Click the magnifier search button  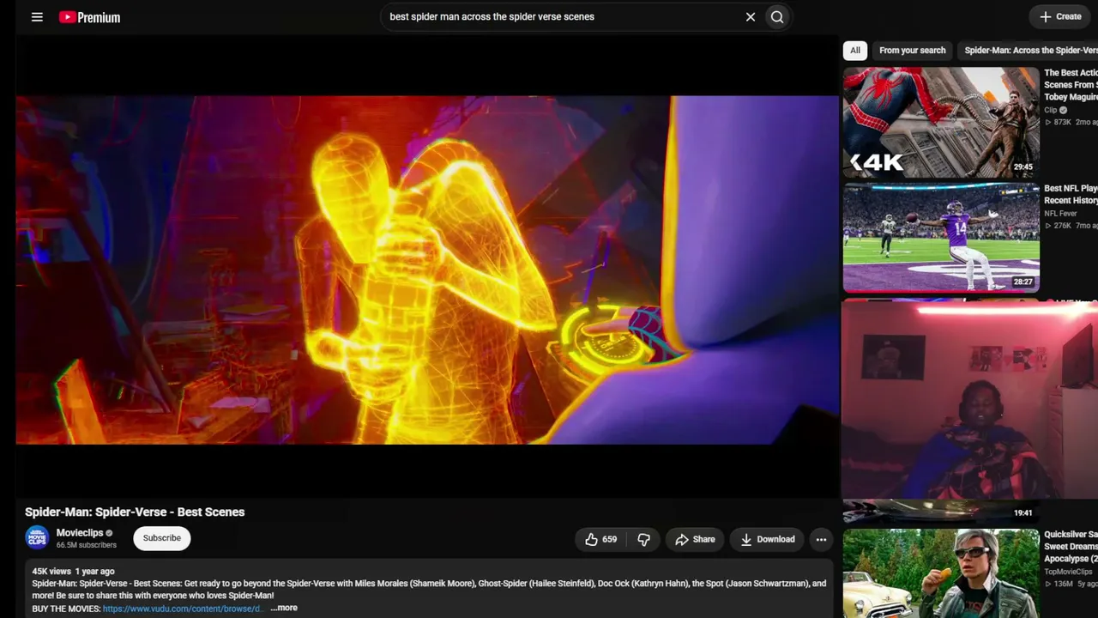pos(777,17)
